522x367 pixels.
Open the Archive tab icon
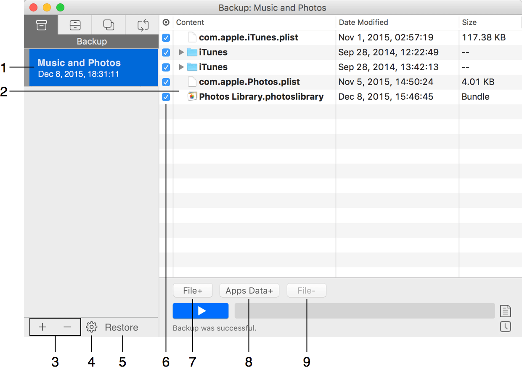(x=75, y=25)
